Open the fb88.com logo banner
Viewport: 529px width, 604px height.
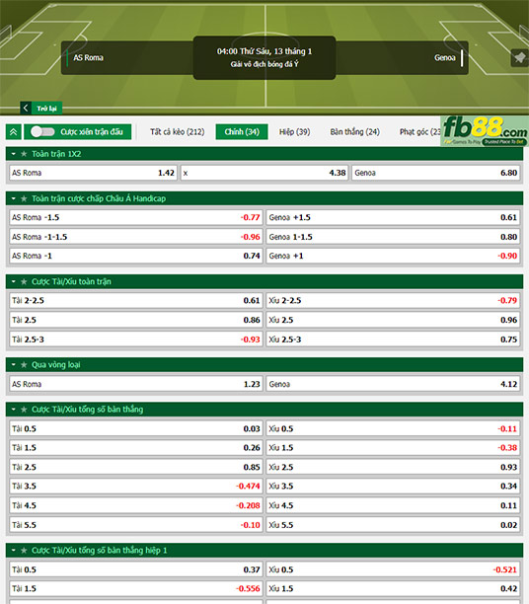coord(485,131)
